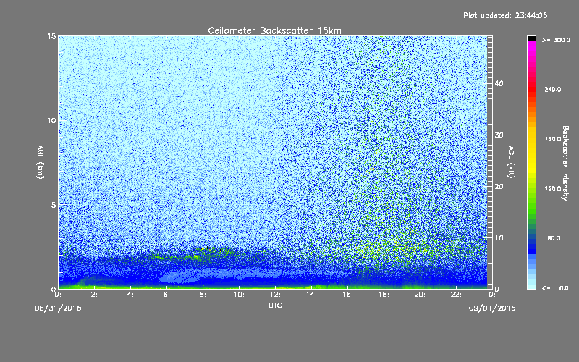
Task: Click the ">= 300.0" colorbar maximum label
Action: [556, 40]
